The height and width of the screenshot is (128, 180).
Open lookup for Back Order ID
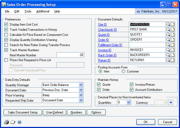coord(168,55)
